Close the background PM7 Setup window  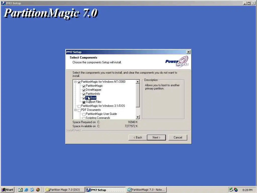coord(253,3)
